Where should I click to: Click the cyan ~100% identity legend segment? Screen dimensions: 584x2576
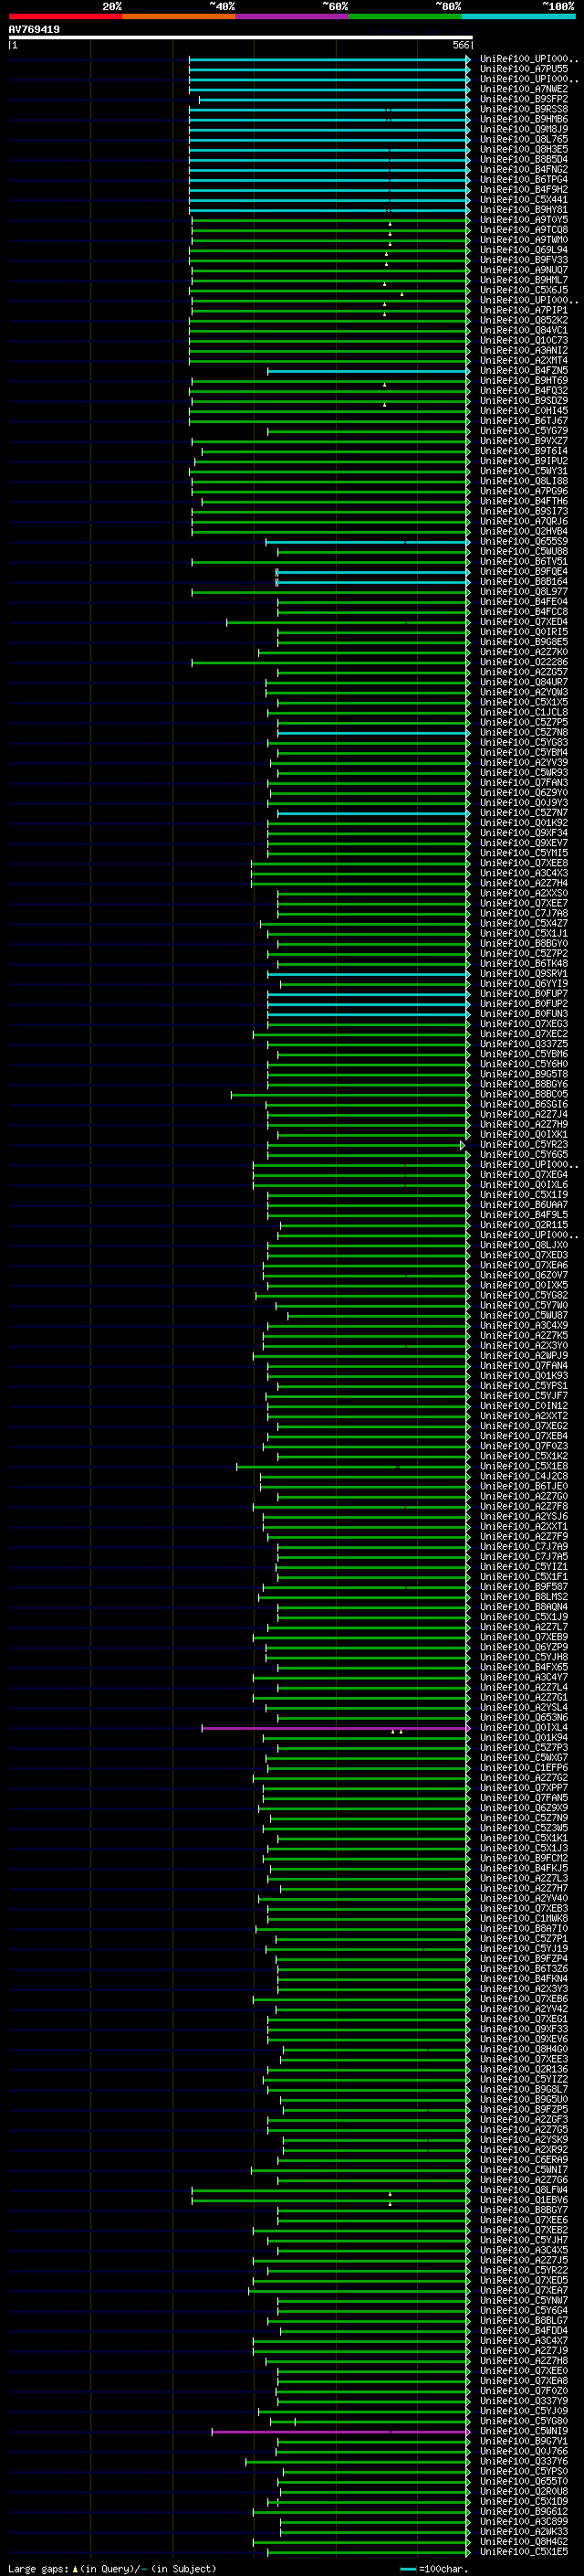pyautogui.click(x=519, y=16)
